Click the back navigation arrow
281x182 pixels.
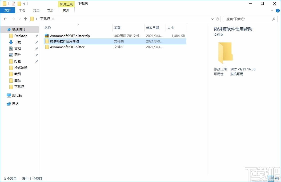point(5,19)
